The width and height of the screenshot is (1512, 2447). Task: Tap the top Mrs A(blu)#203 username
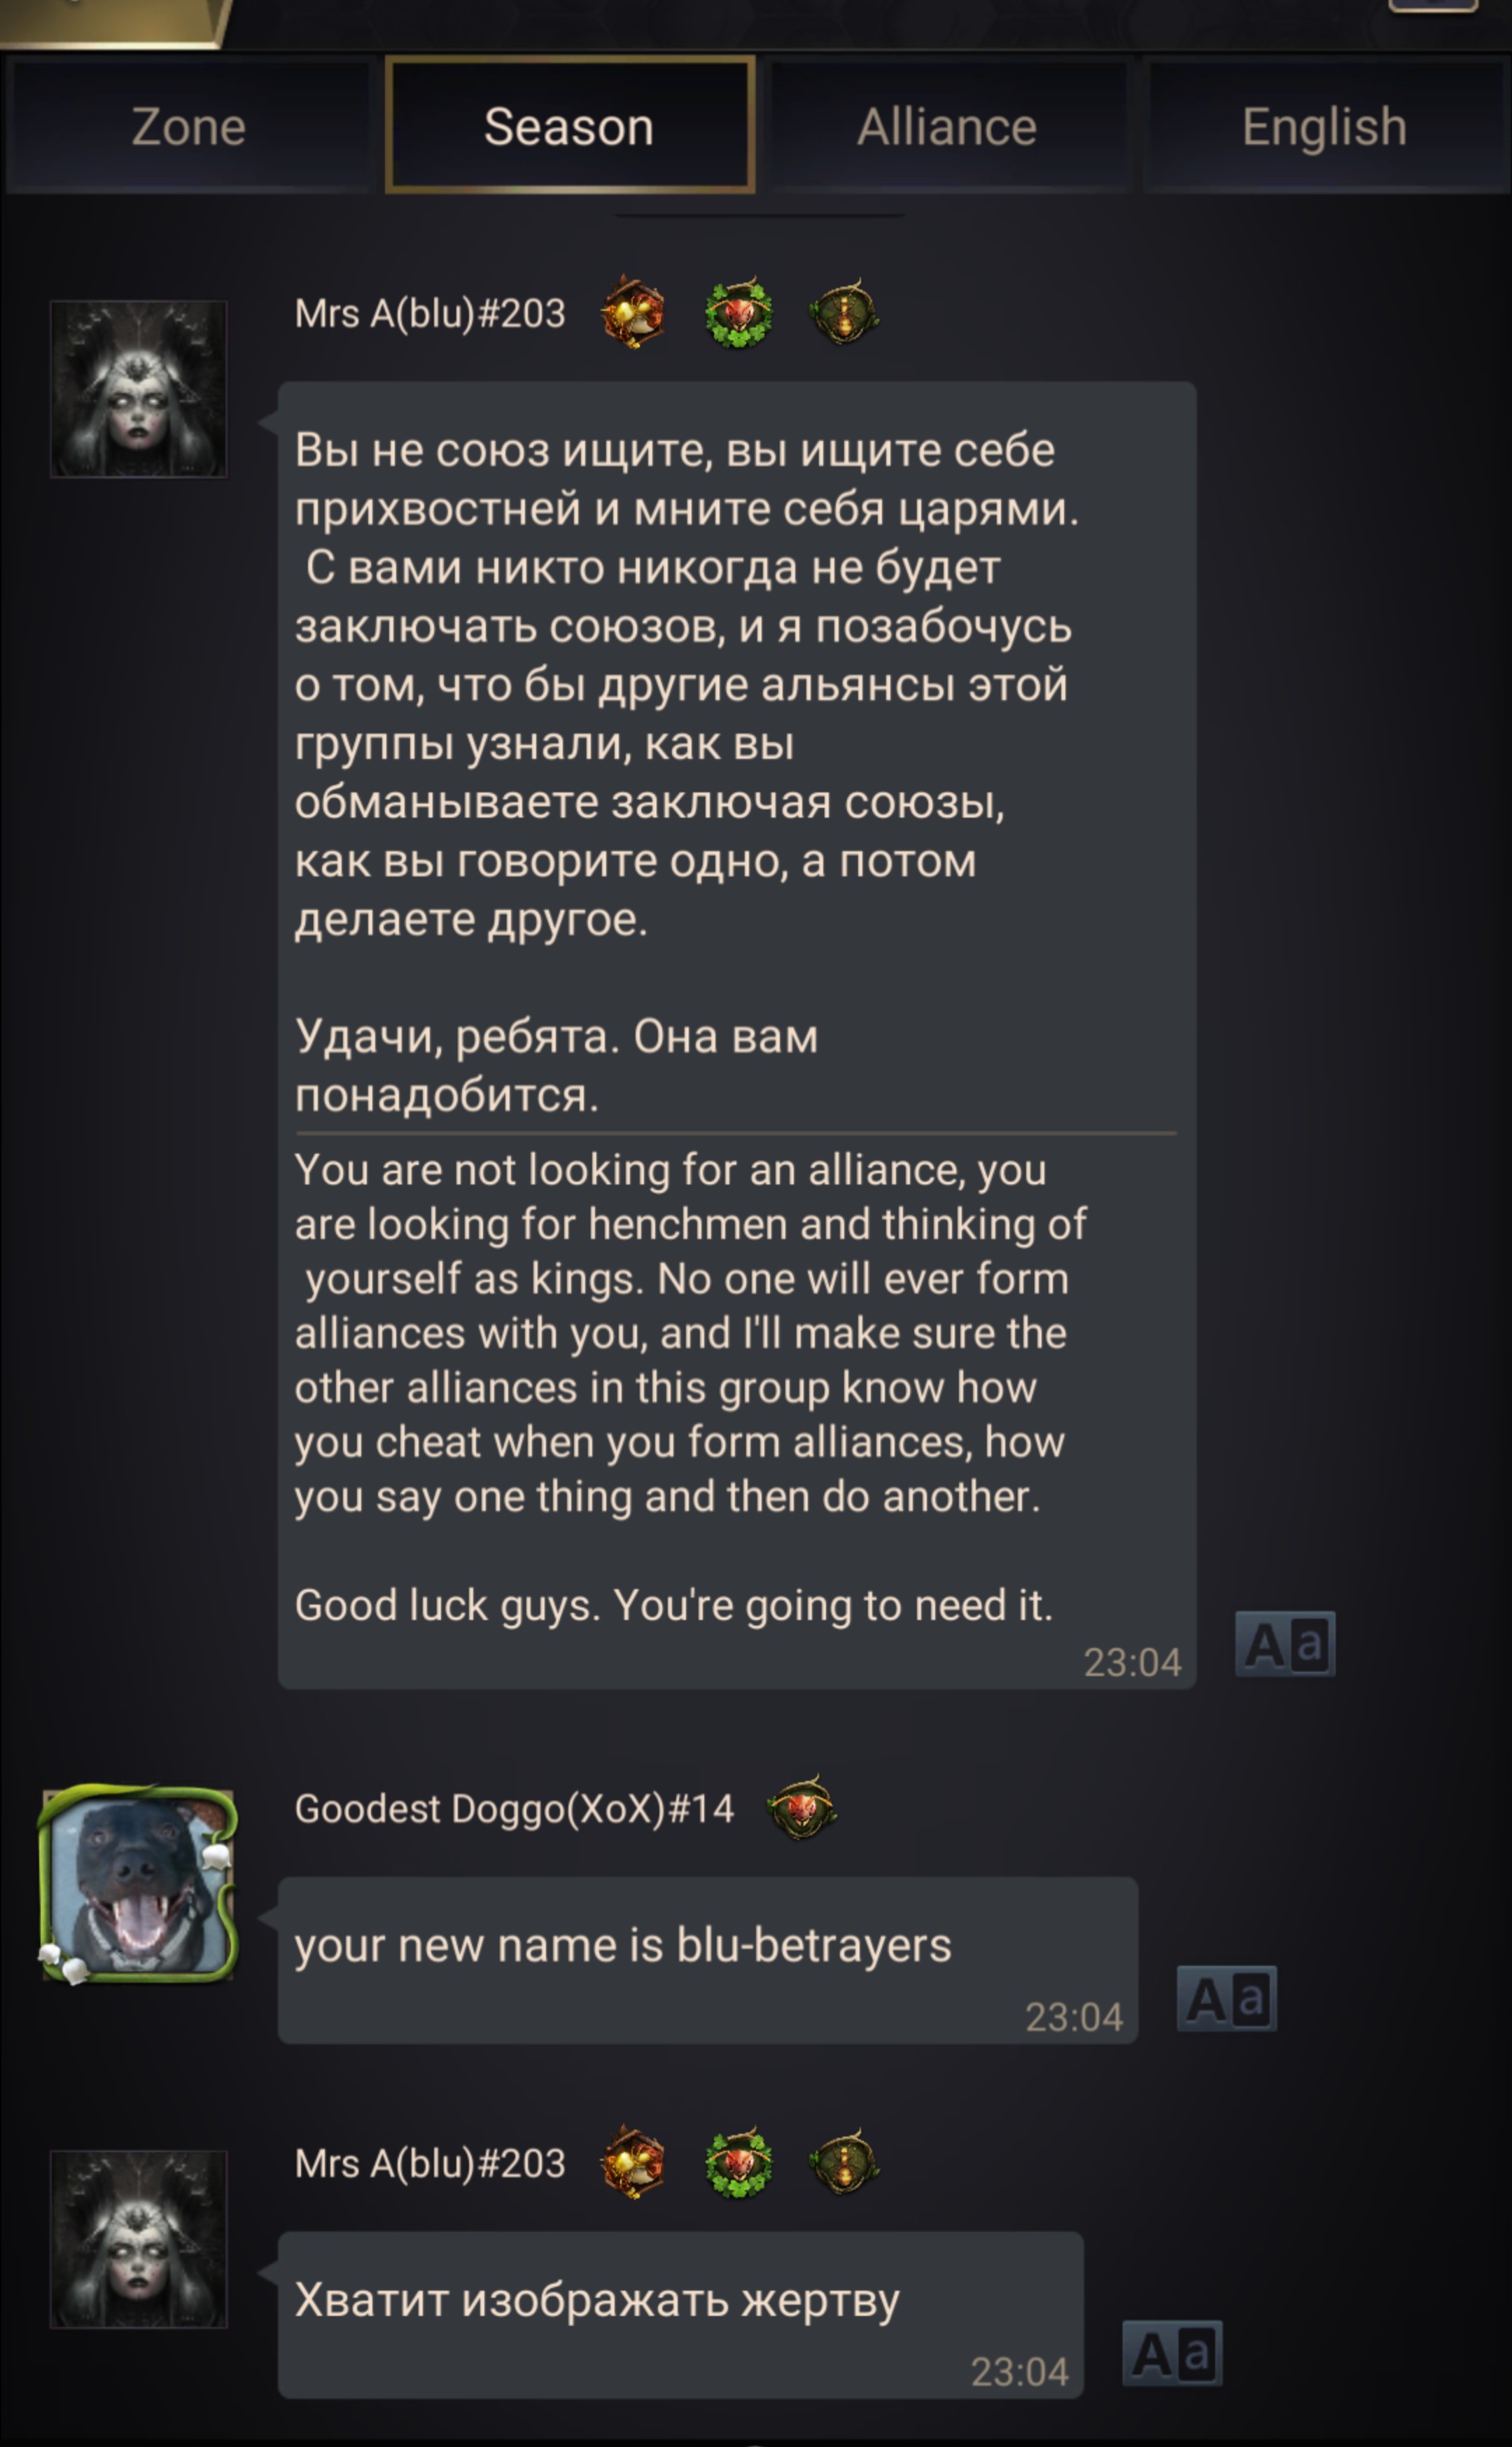430,314
